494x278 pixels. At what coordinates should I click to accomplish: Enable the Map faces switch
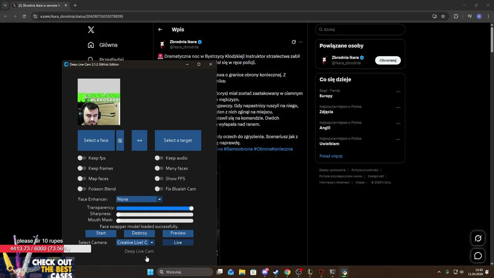click(81, 179)
